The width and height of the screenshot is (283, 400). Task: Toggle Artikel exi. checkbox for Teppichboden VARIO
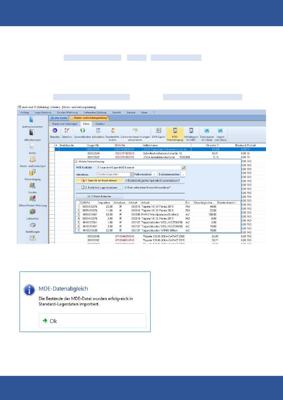pyautogui.click(x=120, y=230)
